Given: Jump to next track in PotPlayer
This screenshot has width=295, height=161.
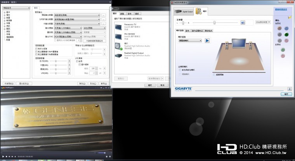Looking at the screenshot, I should (x=12, y=156).
